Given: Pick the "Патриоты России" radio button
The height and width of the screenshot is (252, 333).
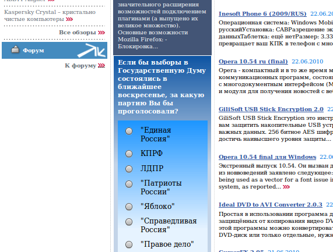Looking at the screenshot, I should tap(129, 184).
